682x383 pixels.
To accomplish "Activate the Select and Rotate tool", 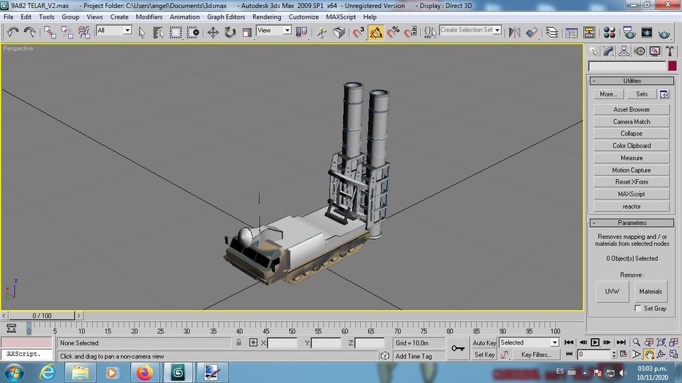I will pos(230,32).
